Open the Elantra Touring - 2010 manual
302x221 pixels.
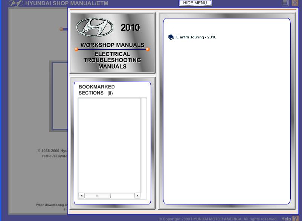(x=196, y=37)
